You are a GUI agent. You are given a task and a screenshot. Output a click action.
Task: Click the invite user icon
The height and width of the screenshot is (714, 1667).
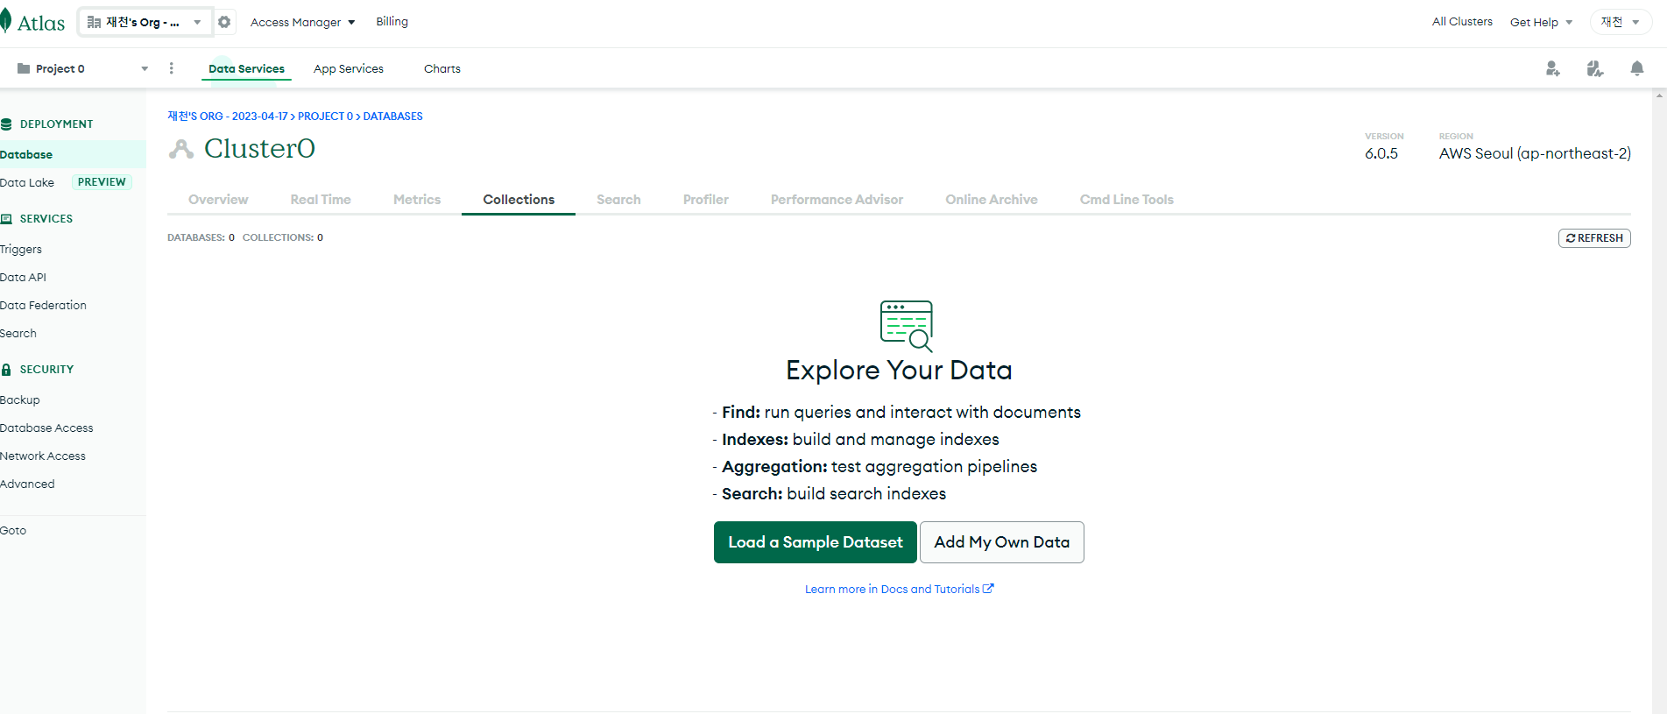[x=1552, y=68]
